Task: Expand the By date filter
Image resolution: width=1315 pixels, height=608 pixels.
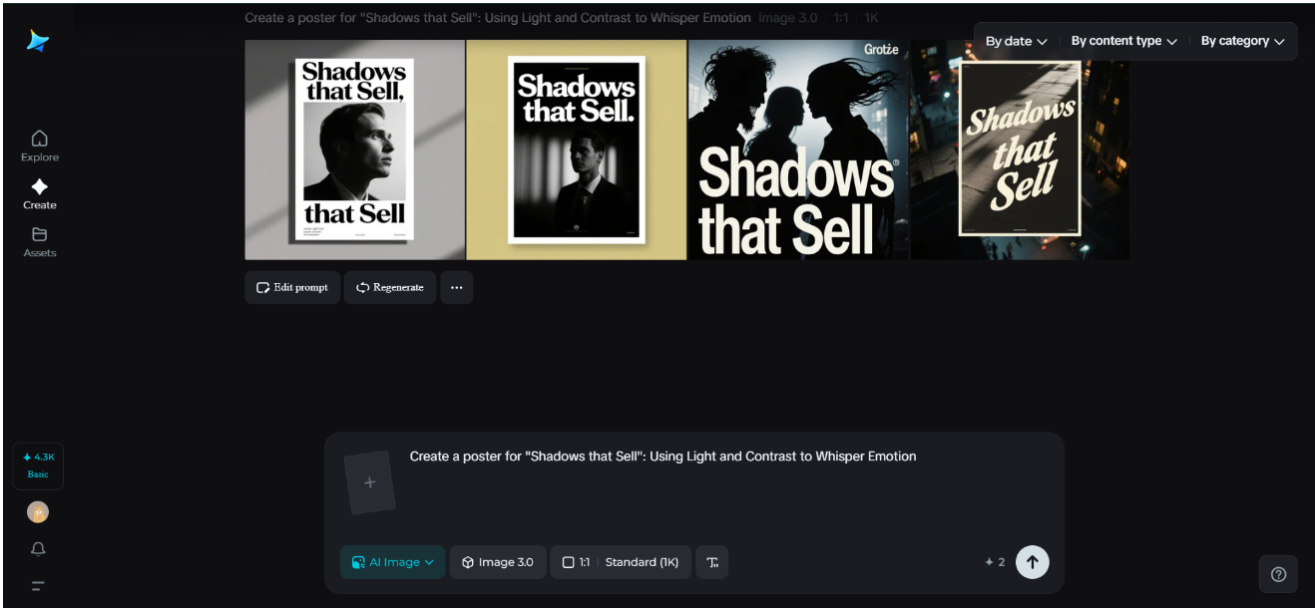Action: (x=1016, y=41)
